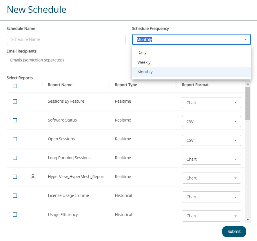Tick the Software Status report checkbox

15,120
